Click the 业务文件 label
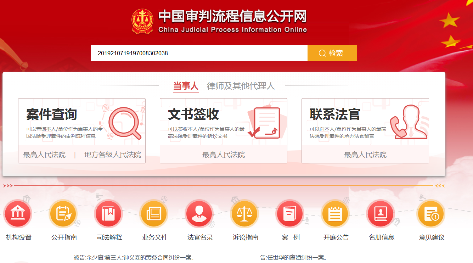Screen dimensions: 473x263 [x=155, y=237]
